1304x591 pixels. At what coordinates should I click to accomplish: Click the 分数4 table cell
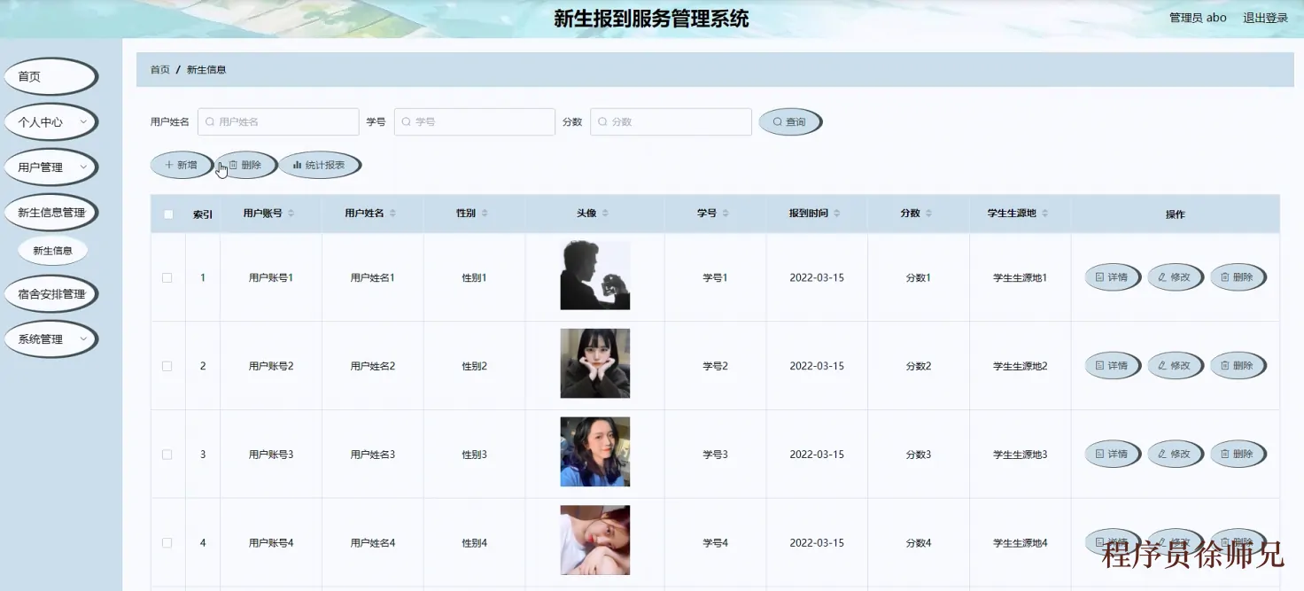pyautogui.click(x=919, y=543)
